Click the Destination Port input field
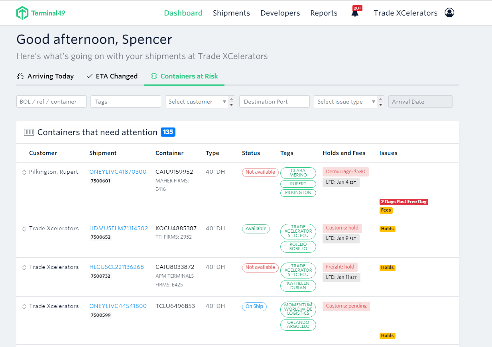Screen dimensions: 492x347 pos(274,102)
